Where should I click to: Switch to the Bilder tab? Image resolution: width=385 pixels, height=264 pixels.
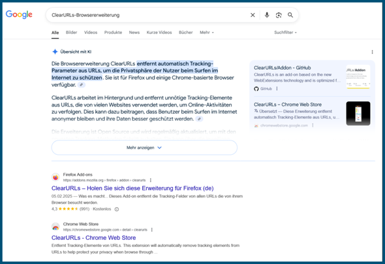pyautogui.click(x=71, y=33)
